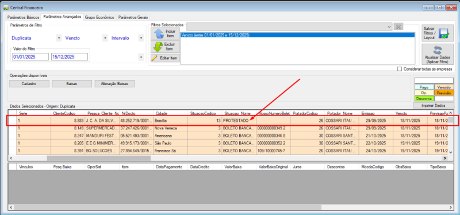Sort by the Vencto column header
This screenshot has height=215, width=460.
pos(411,113)
